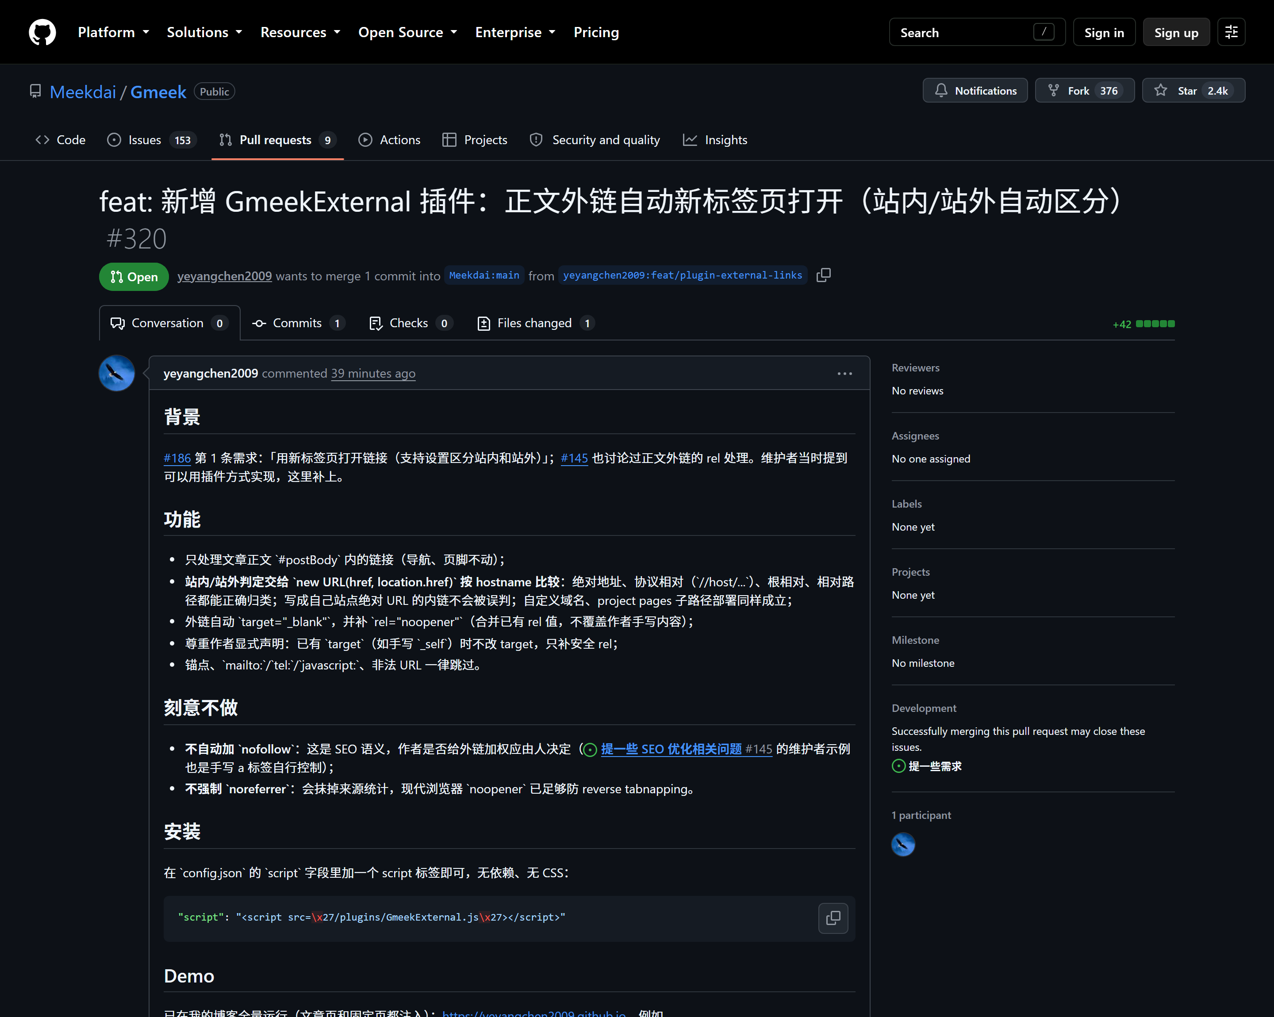This screenshot has height=1017, width=1274.
Task: Click the Development sidebar heading
Action: pos(924,707)
